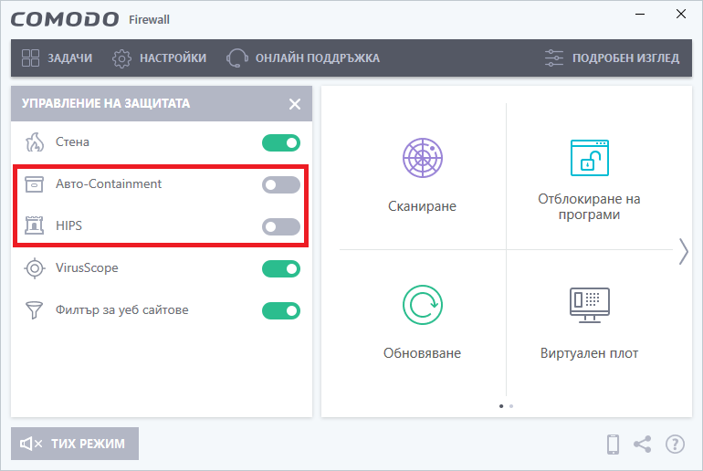The image size is (703, 471).
Task: Click the Филтър за уеб сайтове label
Action: [x=122, y=309]
